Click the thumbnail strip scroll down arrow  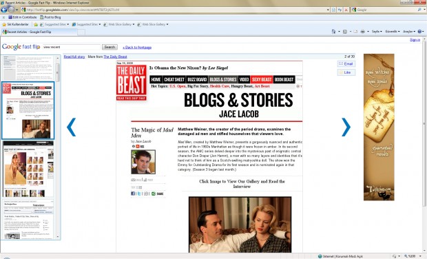[x=58, y=237]
